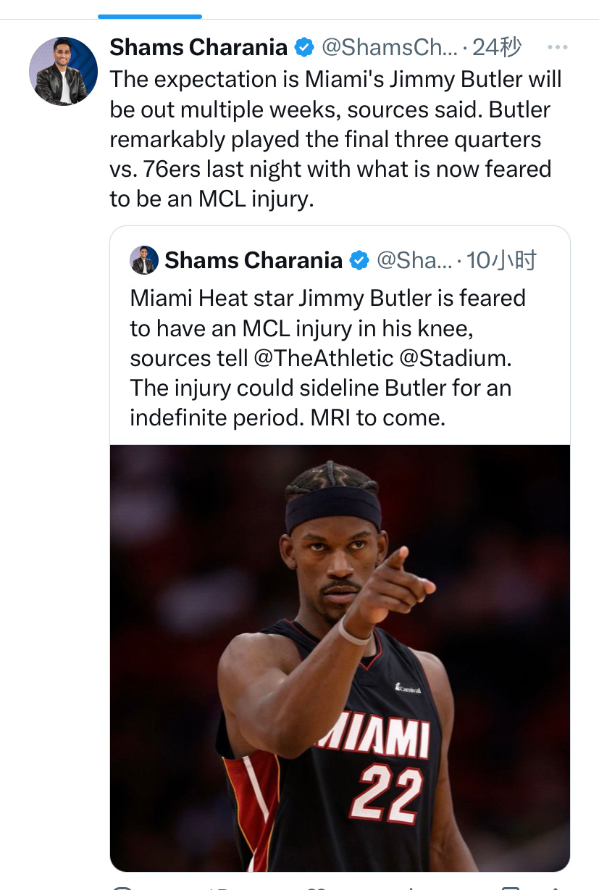Tap the small avatar in the quoted tweet

(144, 260)
